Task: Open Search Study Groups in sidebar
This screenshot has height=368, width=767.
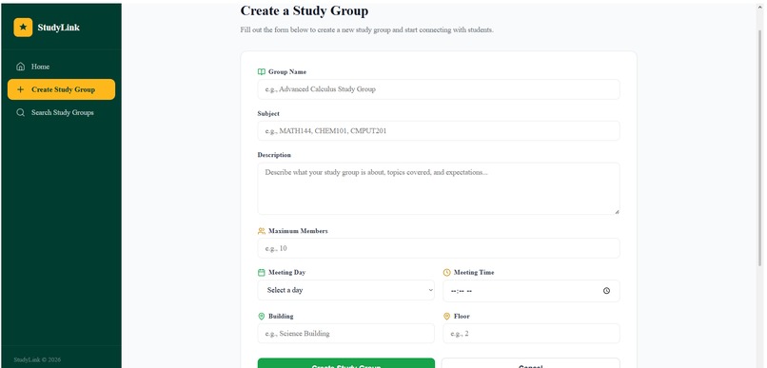Action: (61, 112)
